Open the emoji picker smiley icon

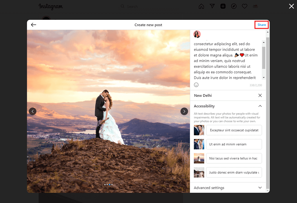196,85
